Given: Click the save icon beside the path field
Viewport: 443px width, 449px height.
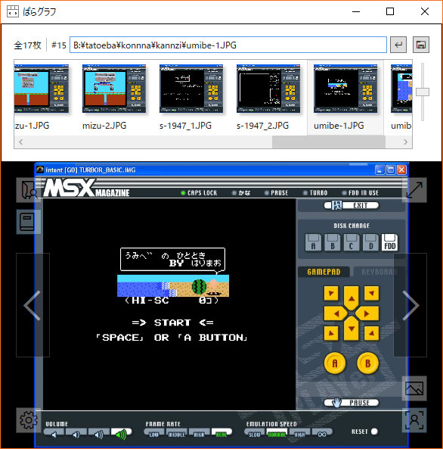Looking at the screenshot, I should point(420,45).
